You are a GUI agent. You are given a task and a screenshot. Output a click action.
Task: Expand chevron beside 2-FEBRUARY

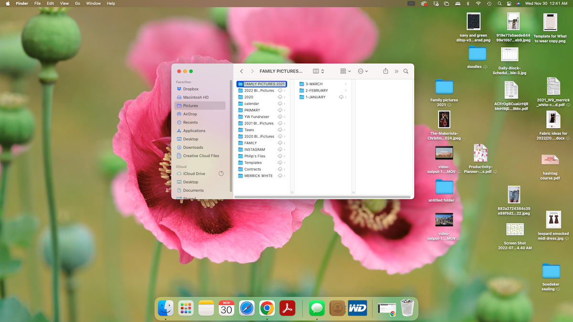346,91
